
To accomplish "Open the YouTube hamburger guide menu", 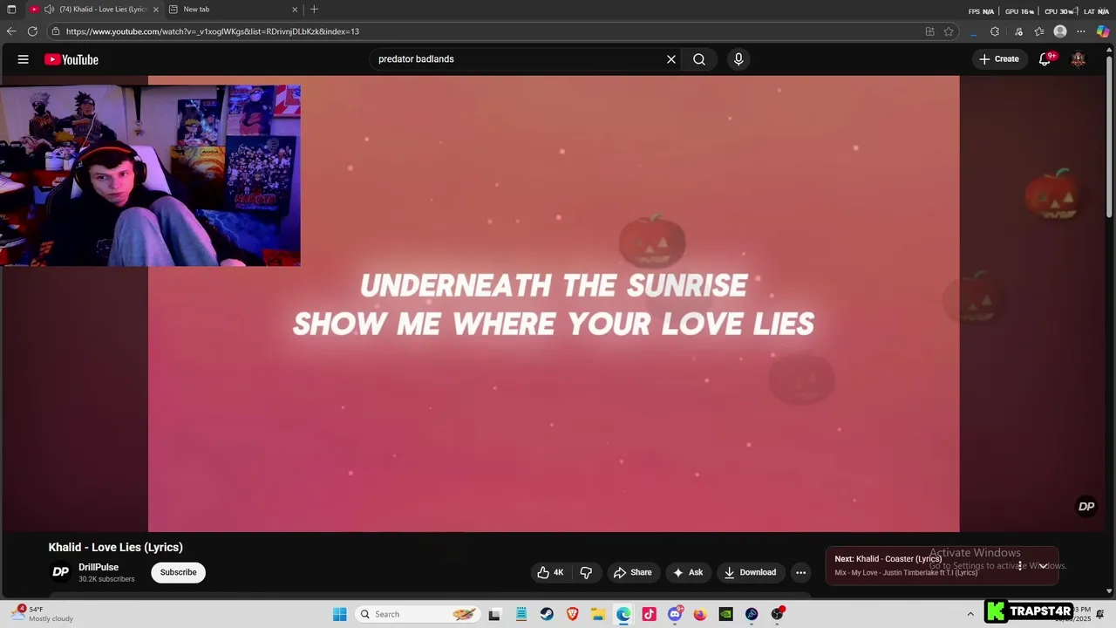I will click(24, 59).
